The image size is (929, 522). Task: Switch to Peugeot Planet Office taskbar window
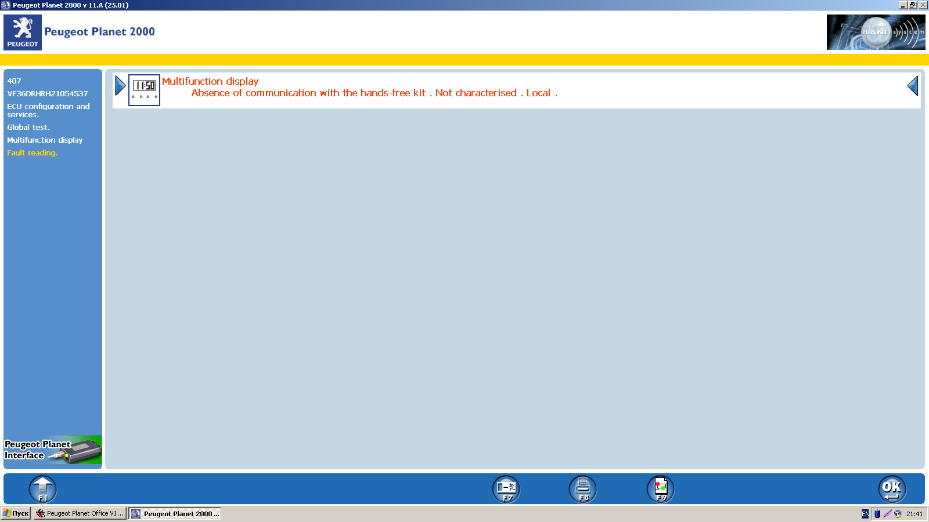point(80,513)
